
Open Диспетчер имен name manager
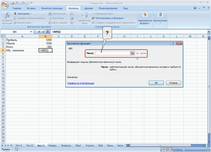[85, 18]
